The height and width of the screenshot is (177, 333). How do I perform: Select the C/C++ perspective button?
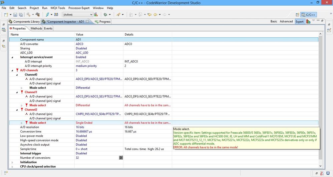(x=308, y=15)
